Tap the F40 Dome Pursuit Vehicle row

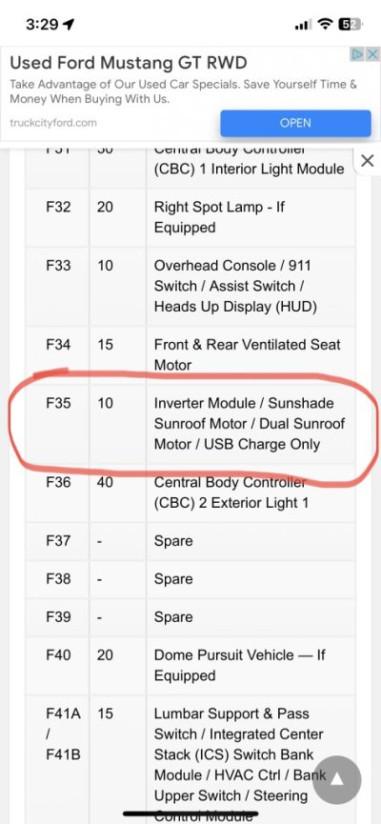coord(190,665)
